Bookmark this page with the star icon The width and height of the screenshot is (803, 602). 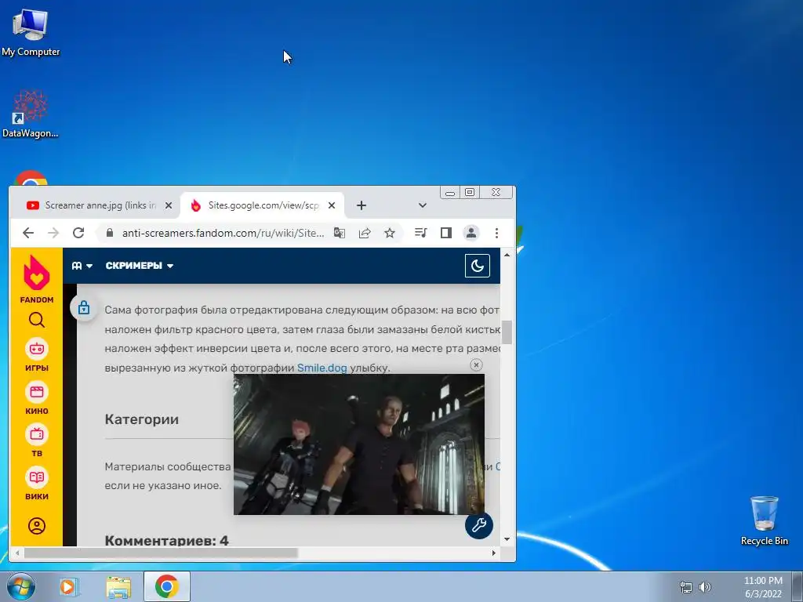tap(390, 233)
